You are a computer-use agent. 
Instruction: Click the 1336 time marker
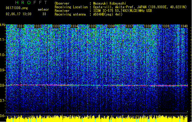(111, 26)
